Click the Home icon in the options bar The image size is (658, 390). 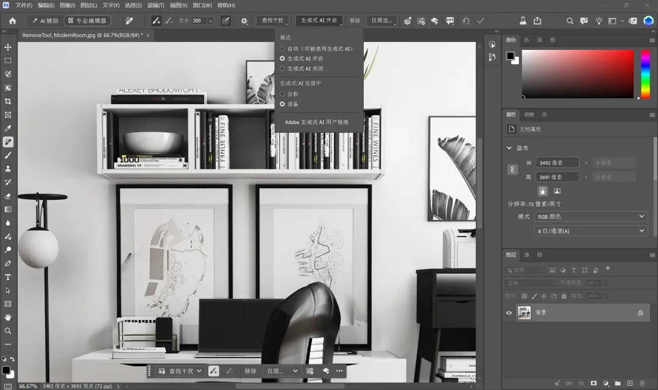[x=13, y=21]
